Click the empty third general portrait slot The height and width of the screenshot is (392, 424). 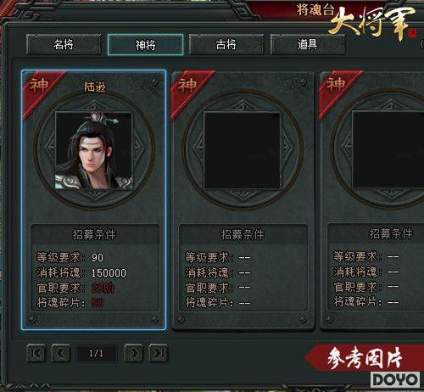point(388,150)
